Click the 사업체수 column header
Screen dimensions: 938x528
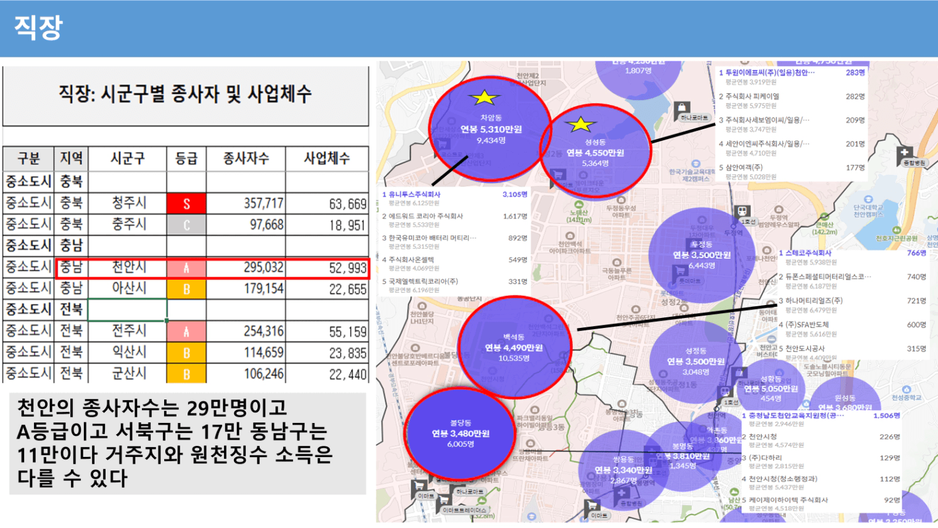click(326, 158)
